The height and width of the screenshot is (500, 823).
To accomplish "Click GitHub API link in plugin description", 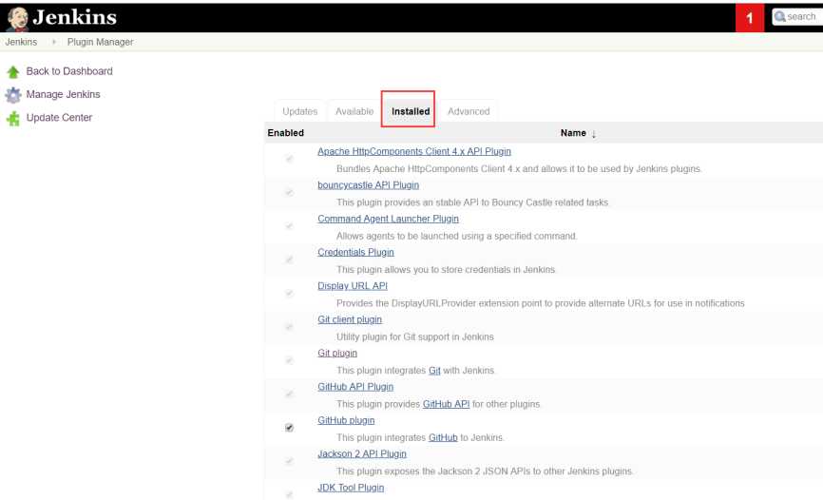I will click(446, 404).
